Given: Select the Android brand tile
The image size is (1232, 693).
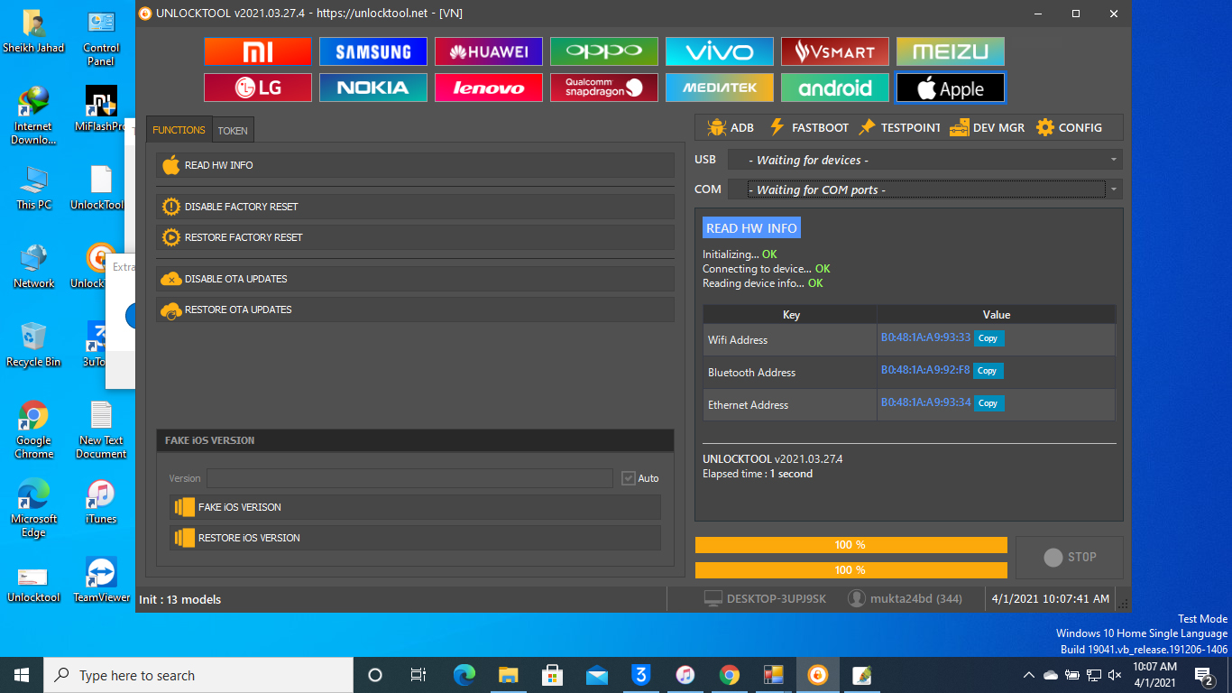Looking at the screenshot, I should (835, 88).
